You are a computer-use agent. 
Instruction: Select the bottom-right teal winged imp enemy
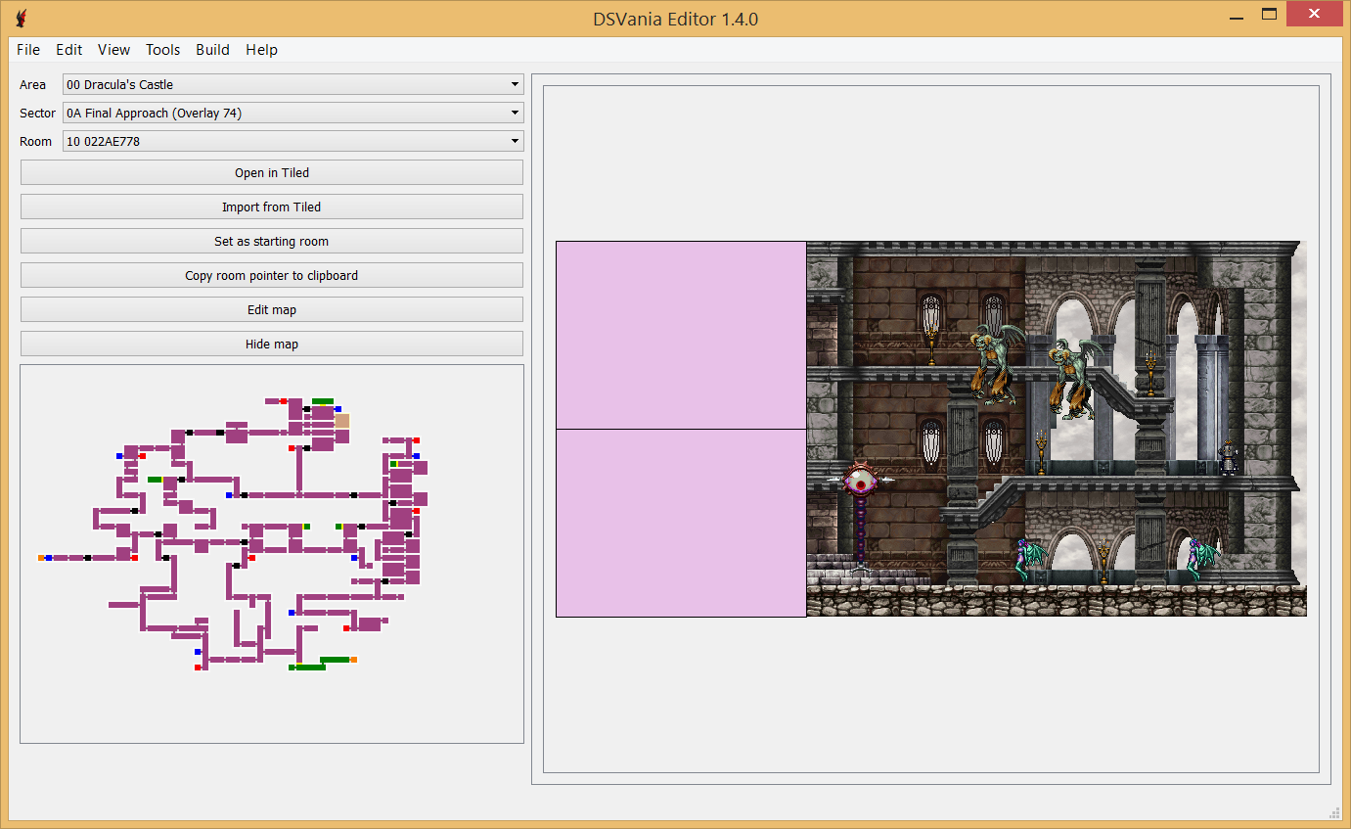[x=1200, y=559]
